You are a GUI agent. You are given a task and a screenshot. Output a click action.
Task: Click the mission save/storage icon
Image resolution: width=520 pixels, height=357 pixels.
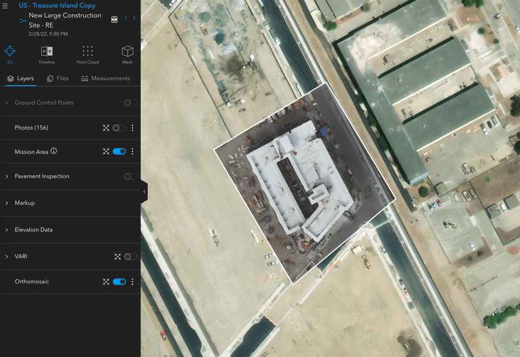pos(114,20)
